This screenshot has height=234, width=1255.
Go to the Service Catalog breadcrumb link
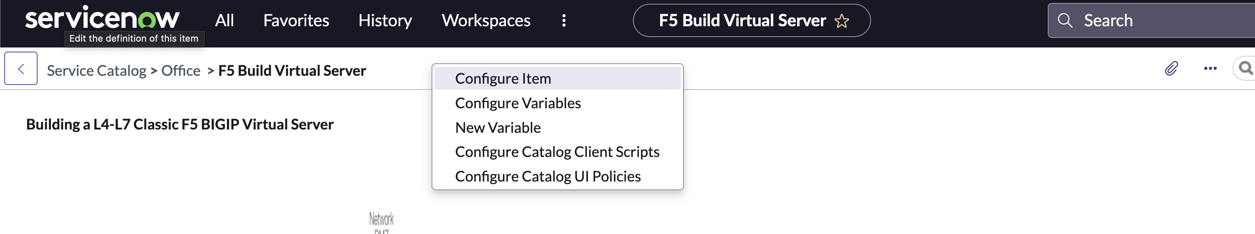pyautogui.click(x=97, y=71)
